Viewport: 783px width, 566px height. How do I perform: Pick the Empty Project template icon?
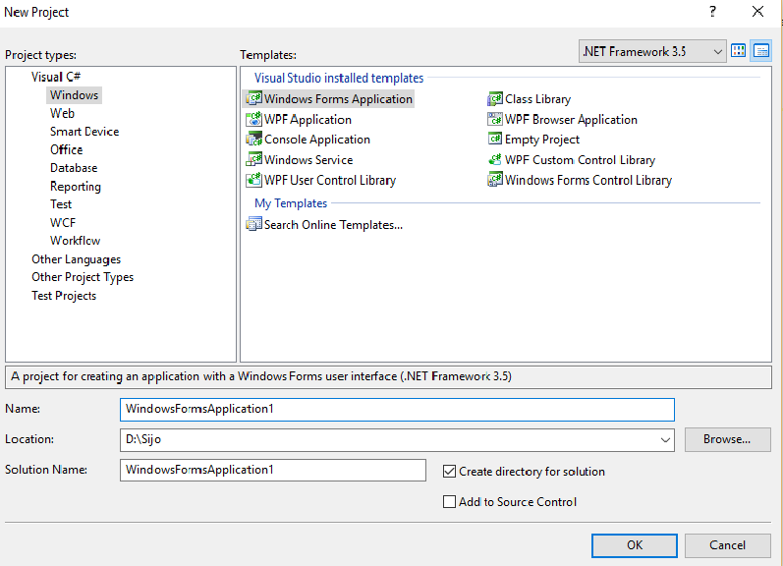(496, 140)
